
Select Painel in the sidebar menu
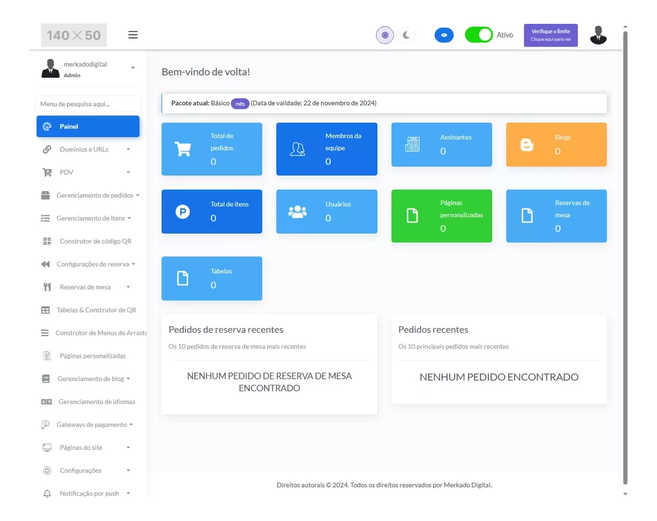[88, 126]
